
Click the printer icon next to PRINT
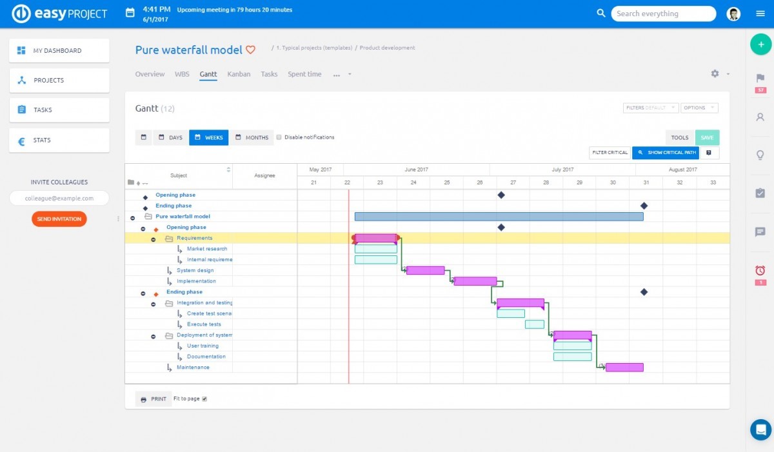pyautogui.click(x=143, y=398)
